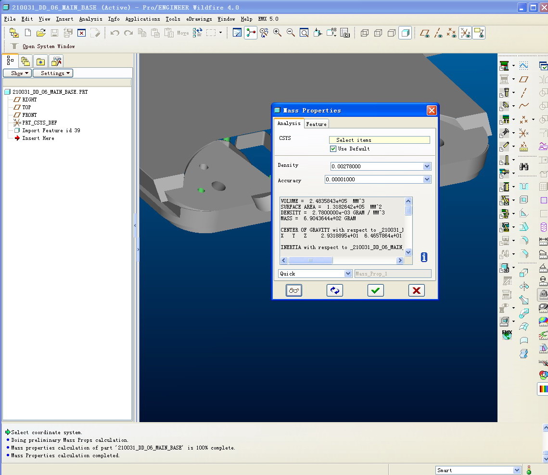Click the Datum Plane tool icon
548x475 pixels.
pyautogui.click(x=523, y=79)
